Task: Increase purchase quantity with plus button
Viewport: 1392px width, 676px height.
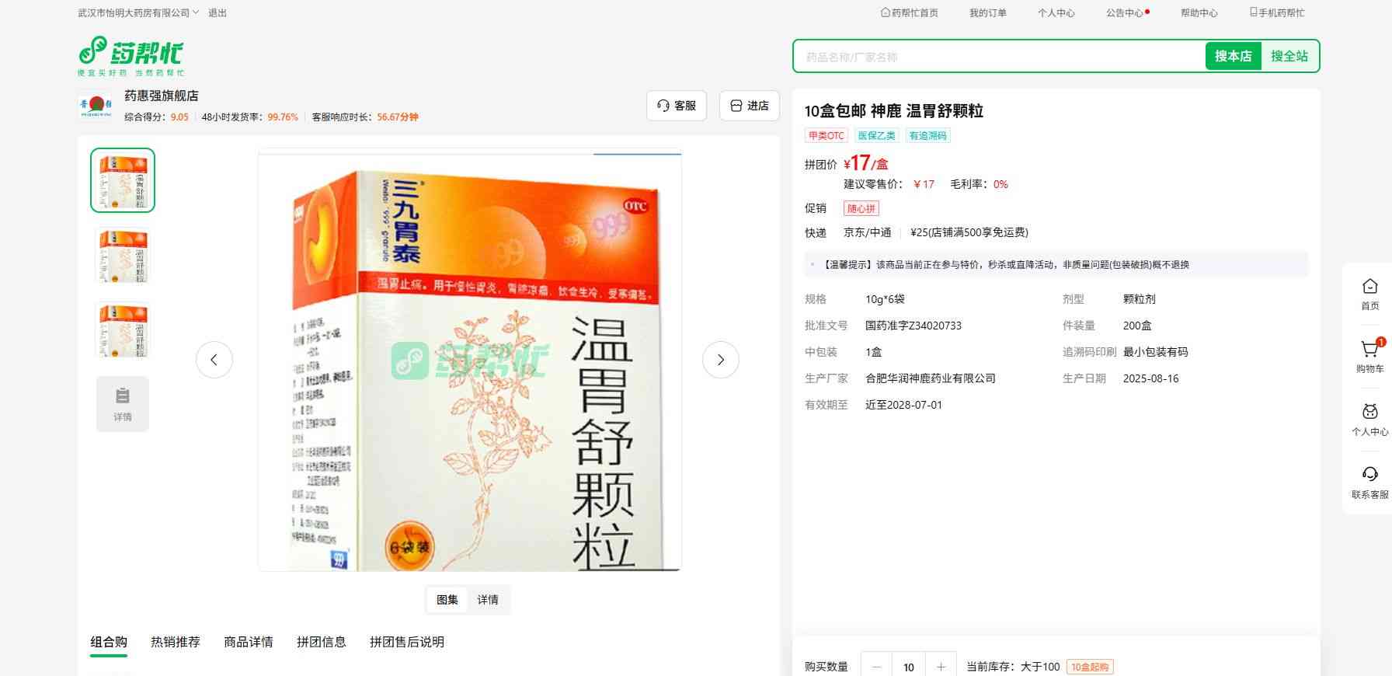Action: coord(941,667)
